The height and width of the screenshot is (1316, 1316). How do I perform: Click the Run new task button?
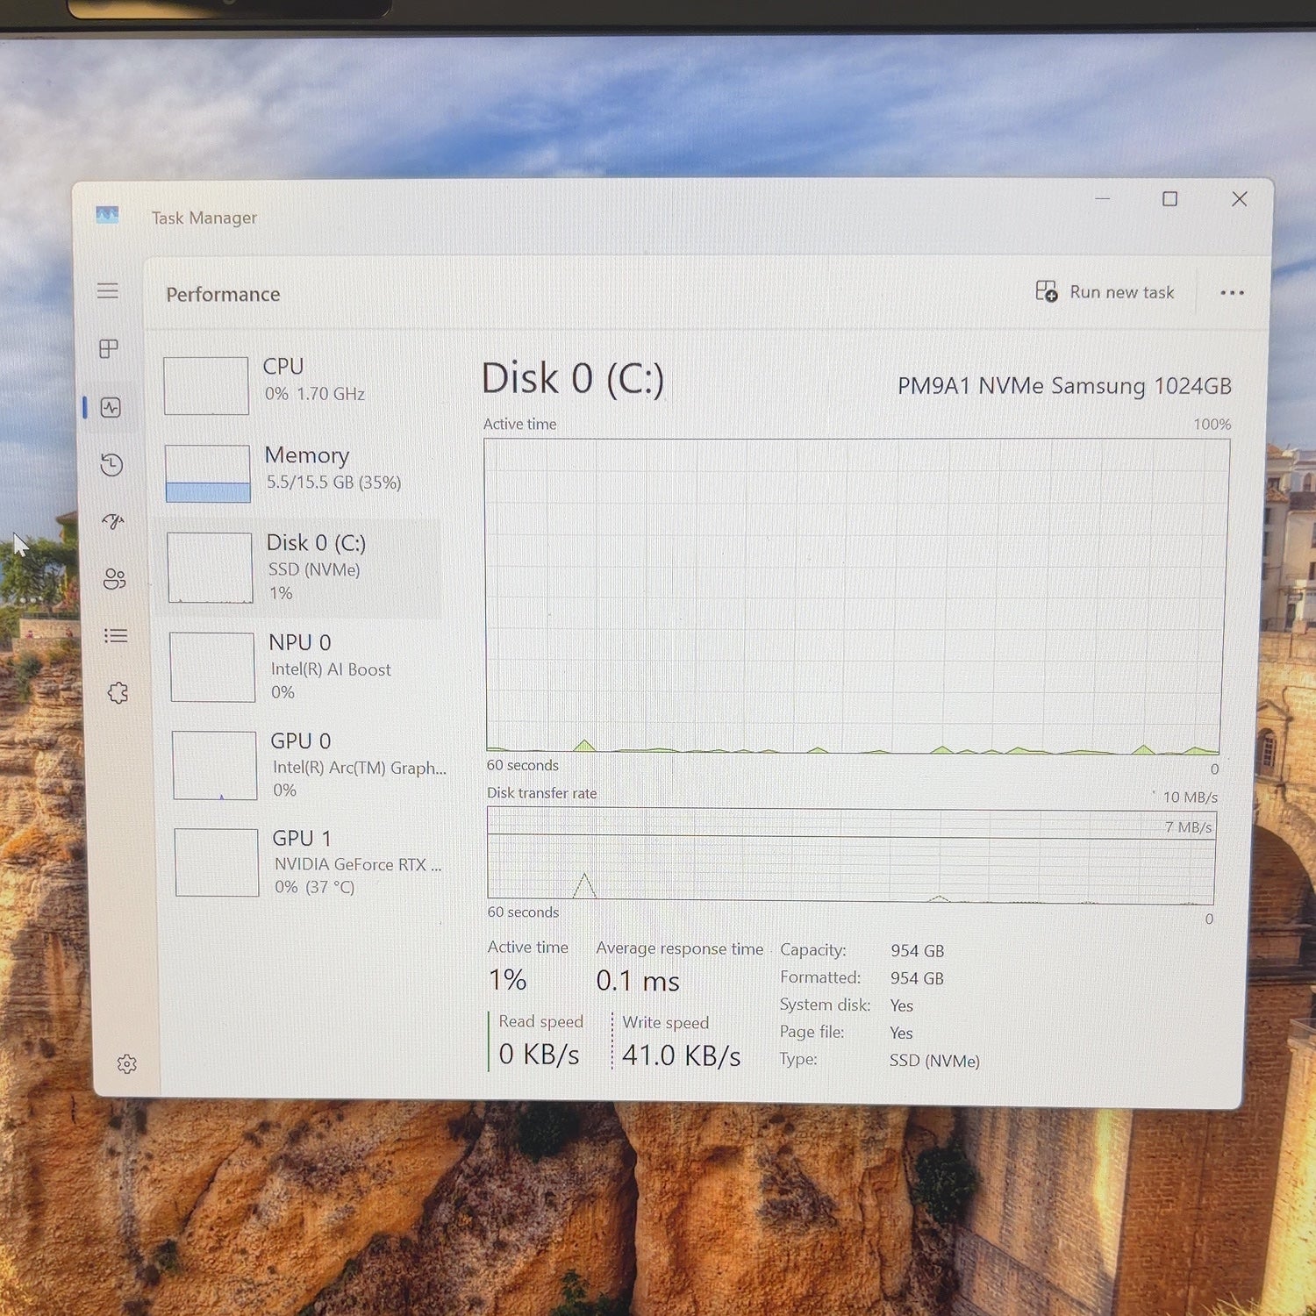(x=1105, y=292)
